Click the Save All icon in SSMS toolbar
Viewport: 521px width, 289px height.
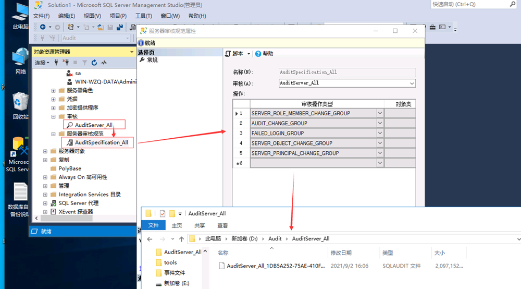pyautogui.click(x=120, y=27)
